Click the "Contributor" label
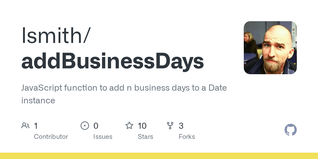This screenshot has width=318, height=159. 51,137
